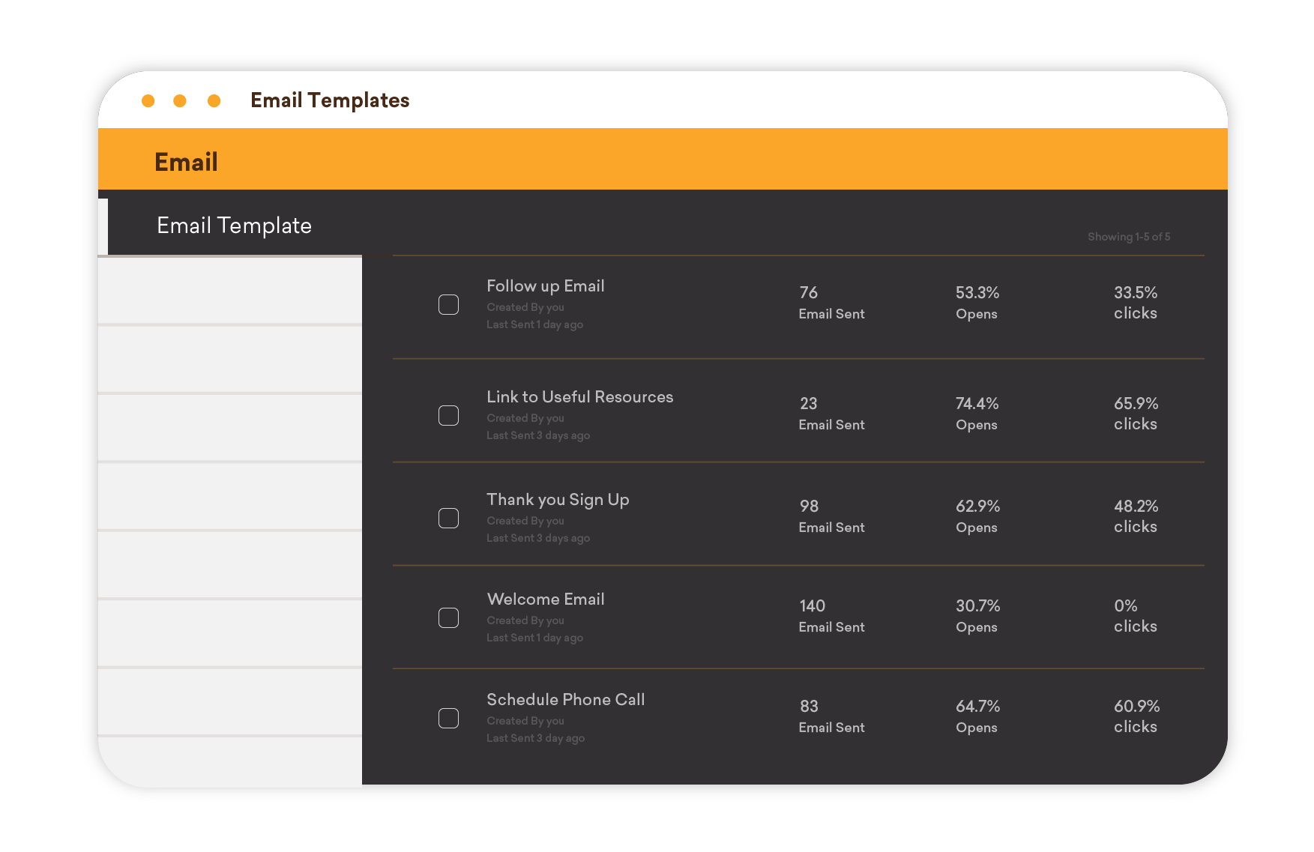Viewport: 1314px width, 852px height.
Task: Click the middle orange window dot
Action: pos(180,101)
